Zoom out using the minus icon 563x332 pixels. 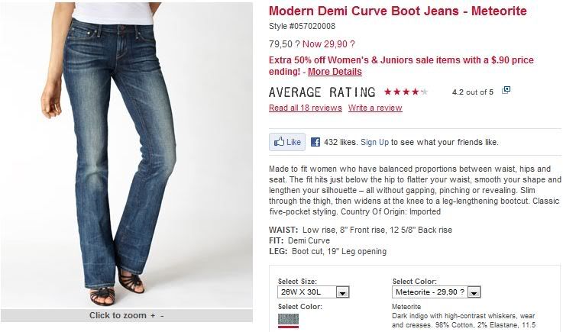tap(162, 315)
